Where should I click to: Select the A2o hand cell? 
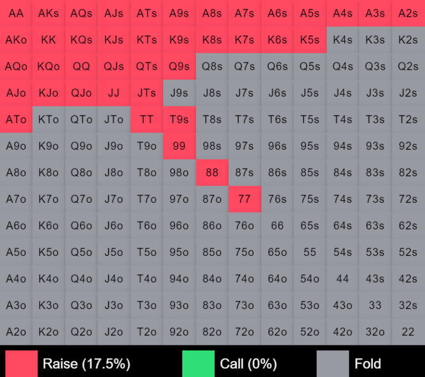pos(16,332)
